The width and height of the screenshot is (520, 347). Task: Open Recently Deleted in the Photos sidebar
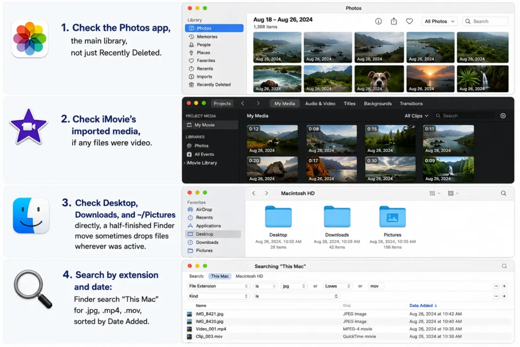click(x=214, y=85)
